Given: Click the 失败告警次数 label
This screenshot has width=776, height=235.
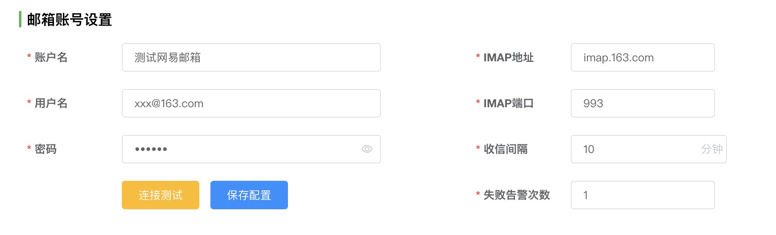Looking at the screenshot, I should click(517, 195).
